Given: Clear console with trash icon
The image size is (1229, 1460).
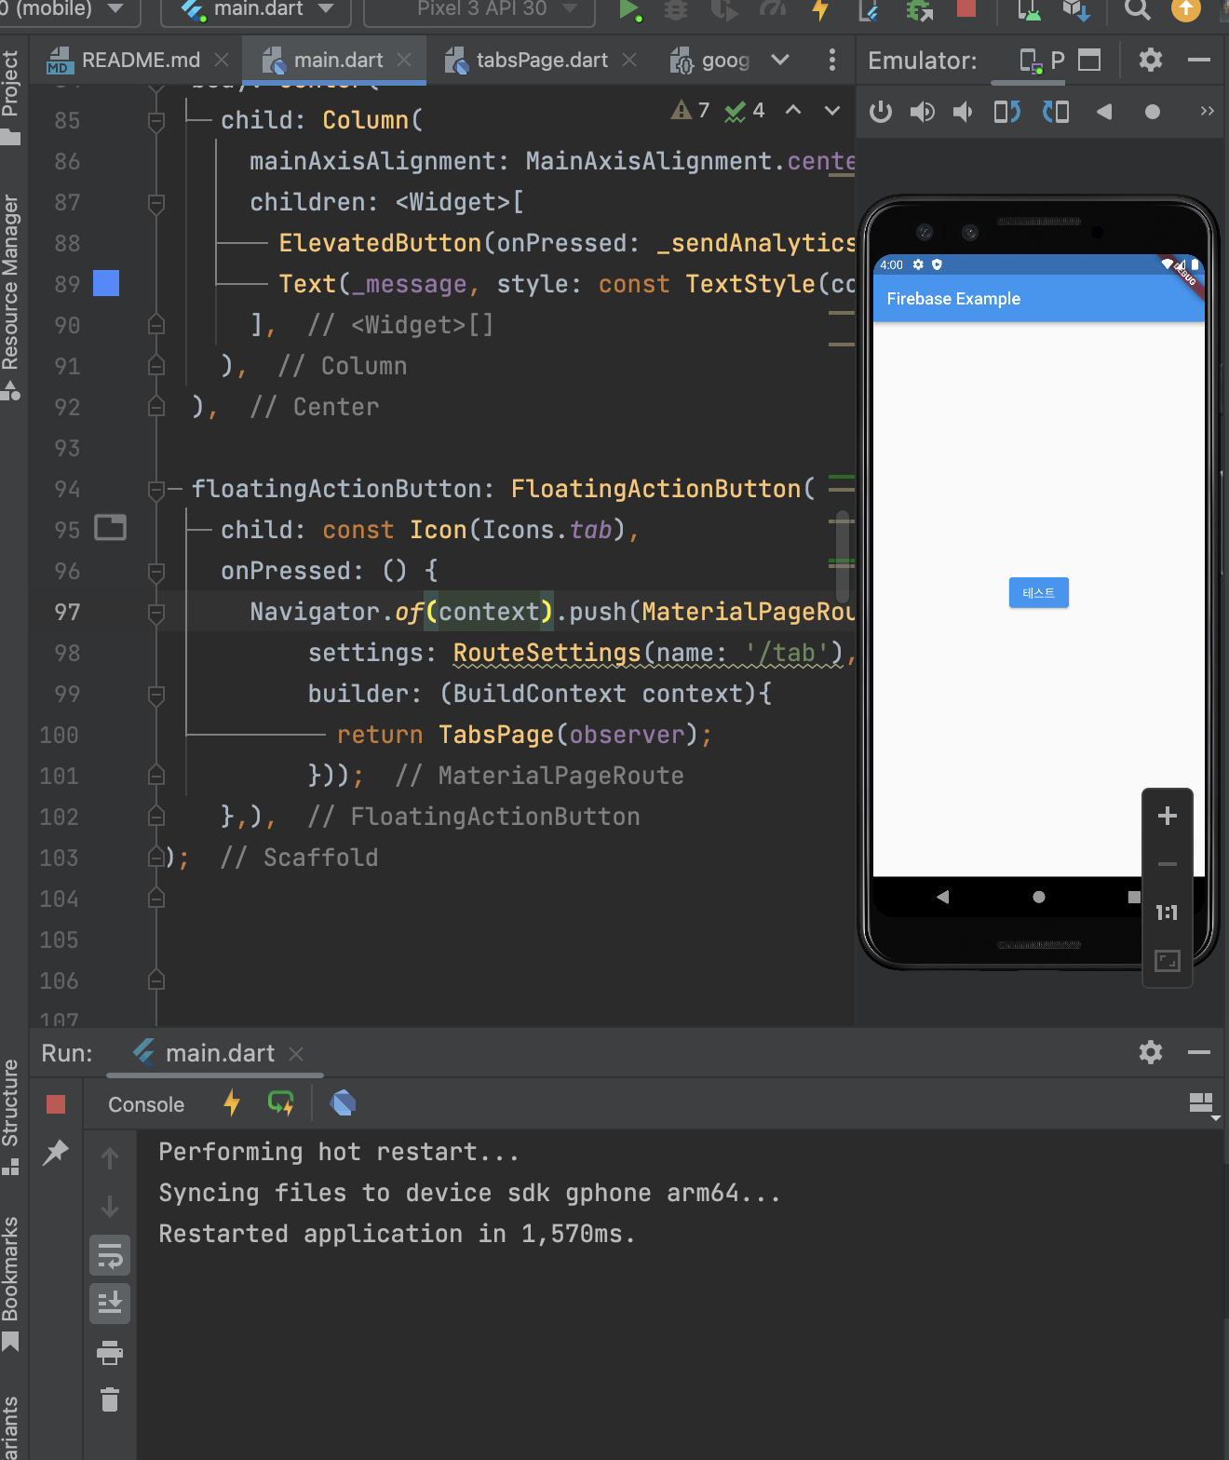Looking at the screenshot, I should point(110,1399).
